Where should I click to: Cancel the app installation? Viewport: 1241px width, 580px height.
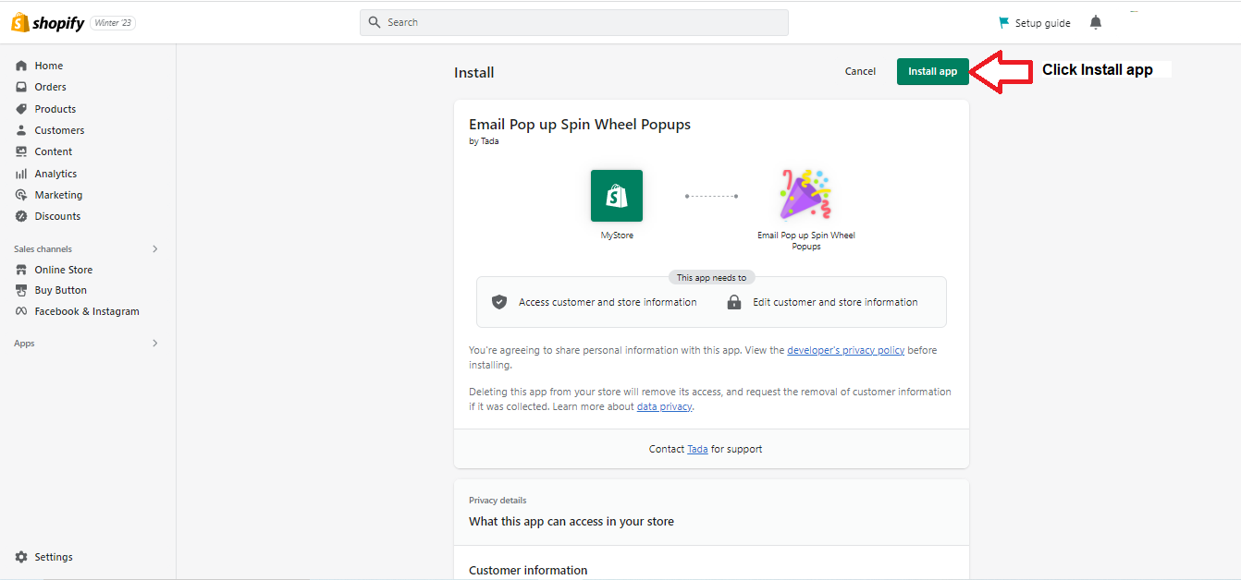click(x=860, y=71)
